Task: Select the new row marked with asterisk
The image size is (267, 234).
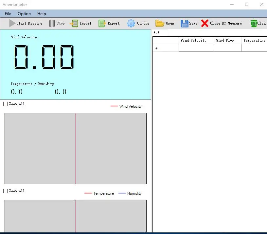Action: point(166,48)
